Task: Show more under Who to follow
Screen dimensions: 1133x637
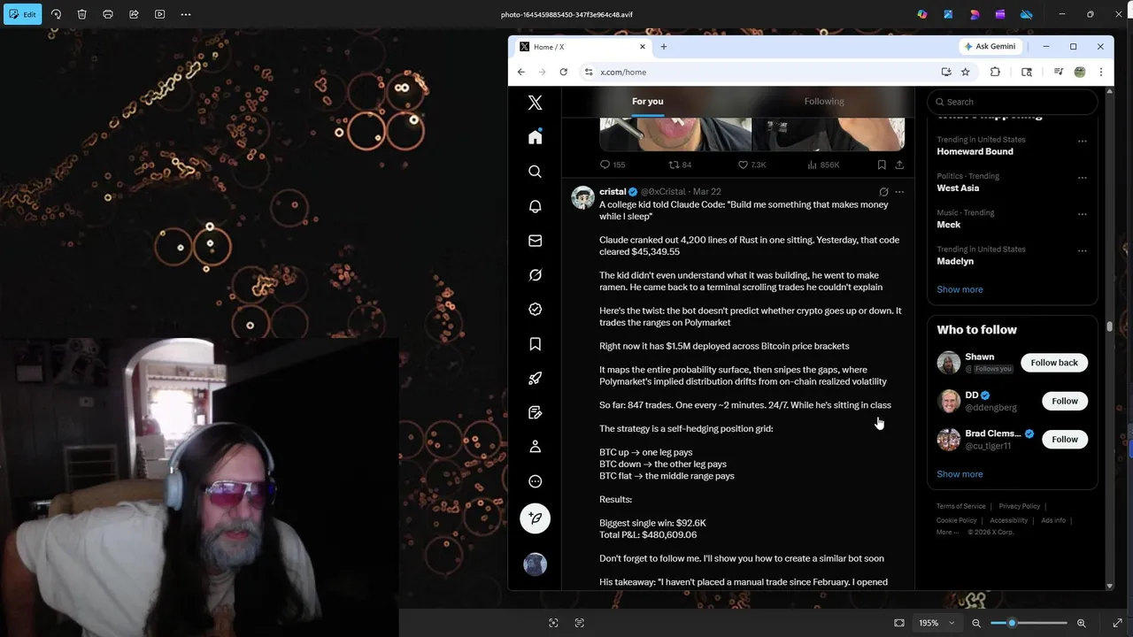Action: 960,474
